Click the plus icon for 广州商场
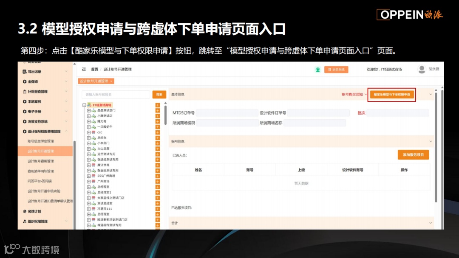The width and height of the screenshot is (459, 258). (x=158, y=182)
